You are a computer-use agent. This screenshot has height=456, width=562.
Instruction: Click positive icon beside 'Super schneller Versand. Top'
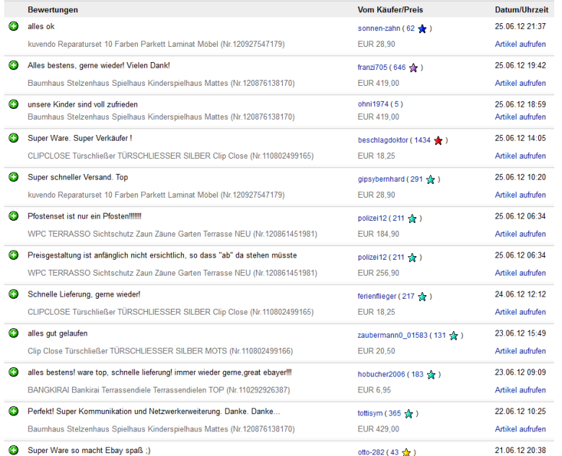[x=14, y=177]
